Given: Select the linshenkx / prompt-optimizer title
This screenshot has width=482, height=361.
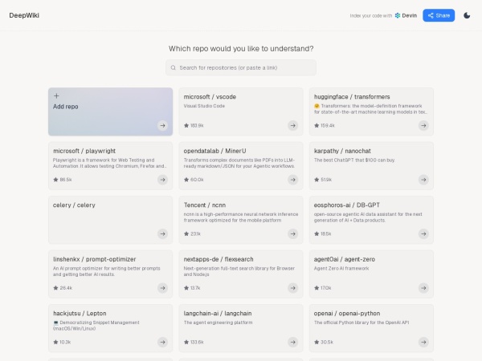Looking at the screenshot, I should [94, 259].
